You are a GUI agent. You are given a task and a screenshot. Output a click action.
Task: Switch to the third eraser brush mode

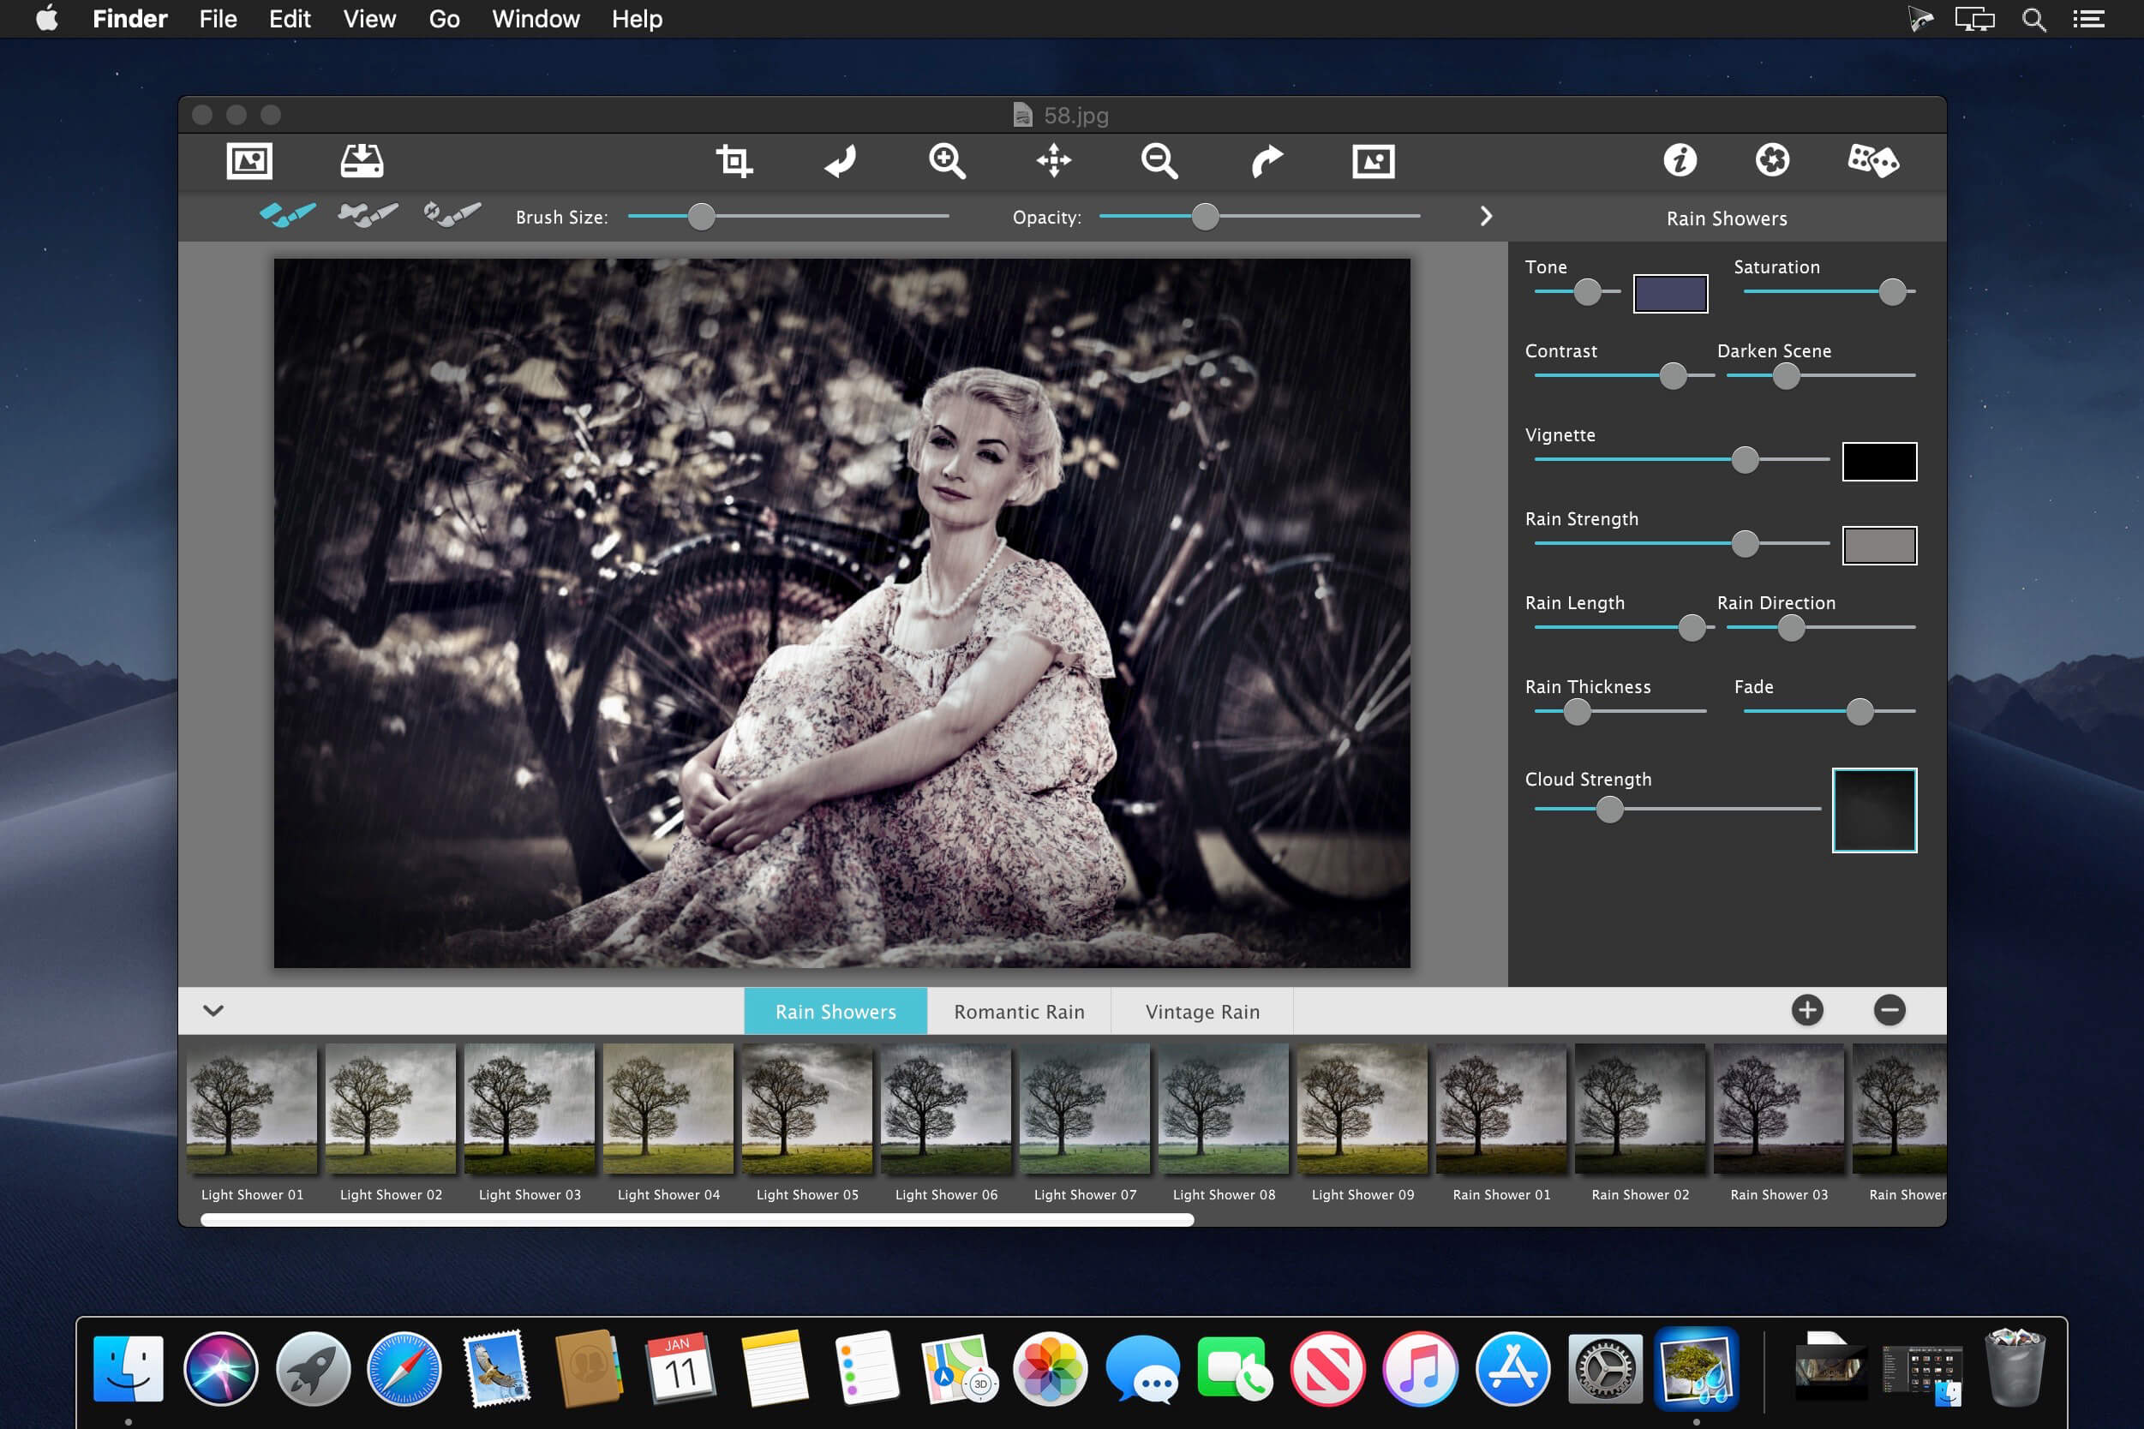[x=452, y=215]
